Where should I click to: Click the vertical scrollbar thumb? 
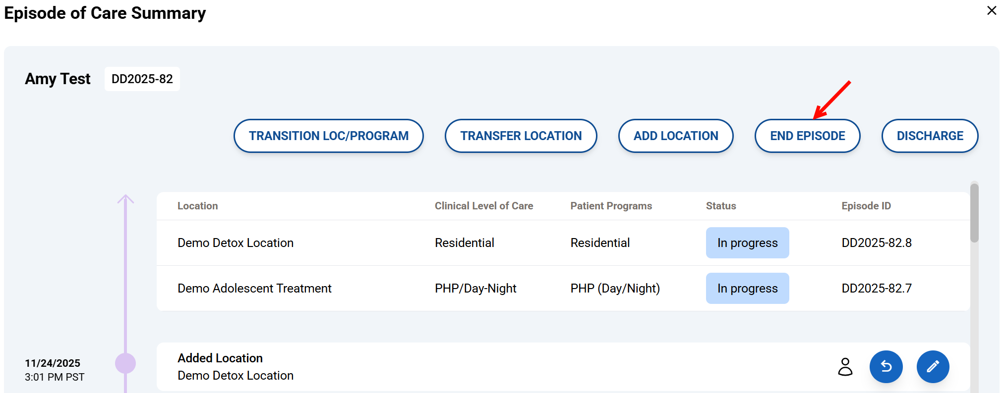(974, 213)
